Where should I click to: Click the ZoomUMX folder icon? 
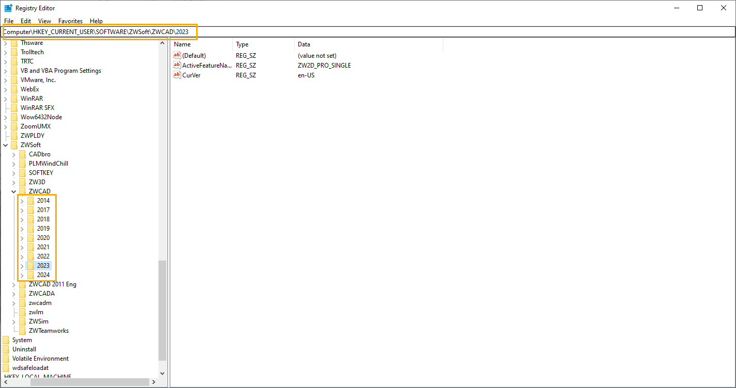click(14, 126)
